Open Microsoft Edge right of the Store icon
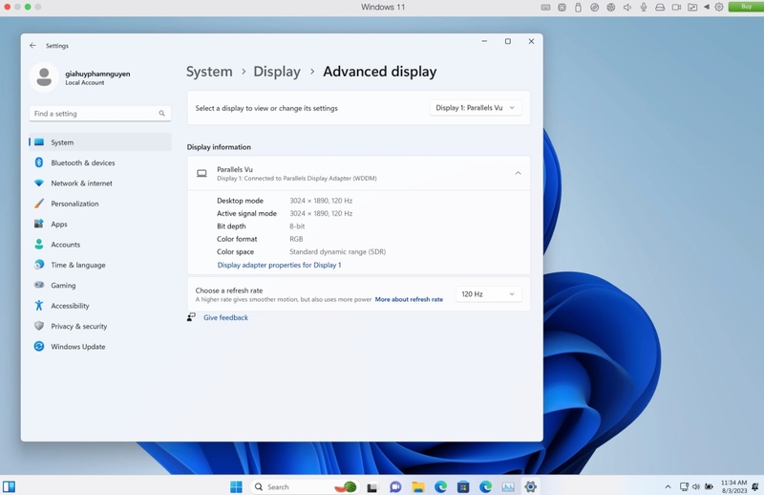The image size is (764, 495). [485, 486]
